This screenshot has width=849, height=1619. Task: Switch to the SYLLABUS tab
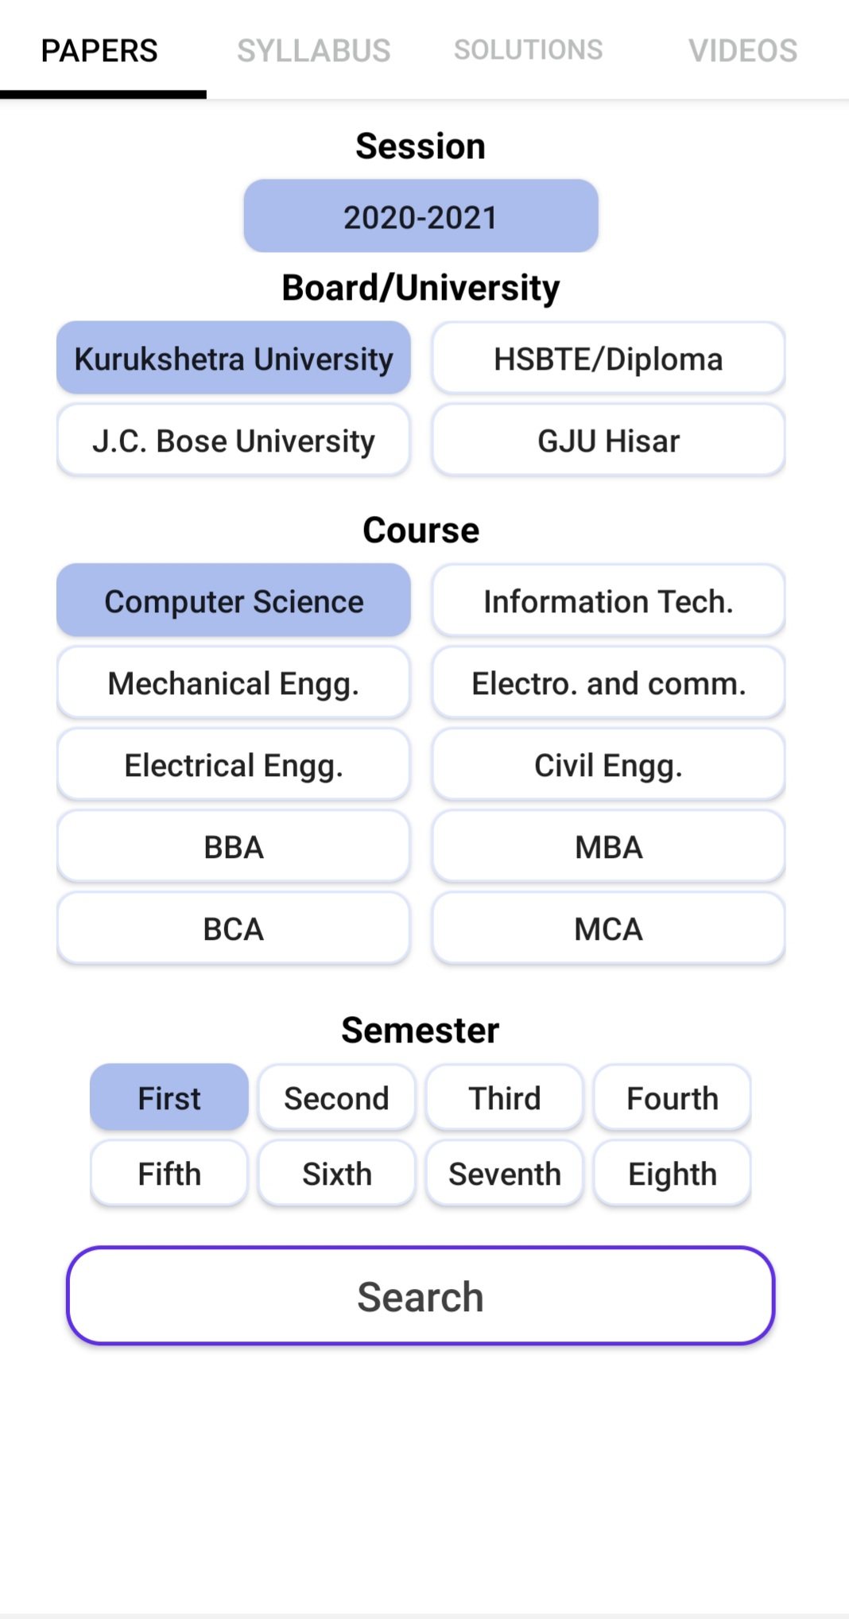[x=313, y=50]
